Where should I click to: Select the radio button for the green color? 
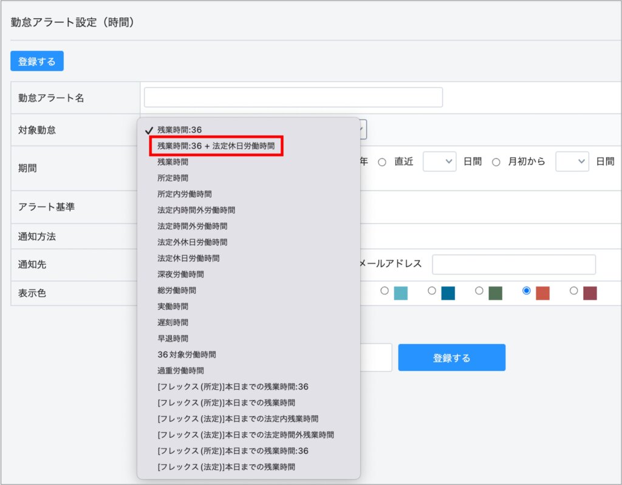click(479, 291)
